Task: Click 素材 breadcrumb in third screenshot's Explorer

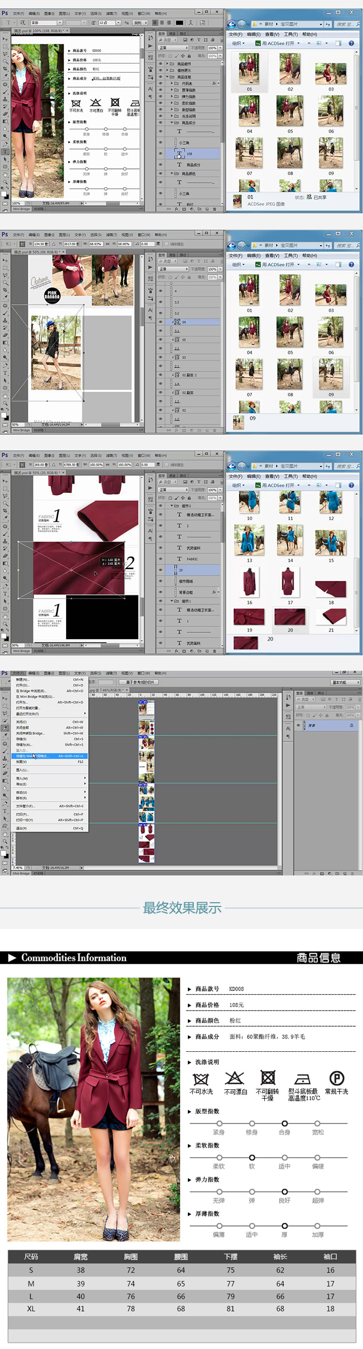Action: (269, 466)
